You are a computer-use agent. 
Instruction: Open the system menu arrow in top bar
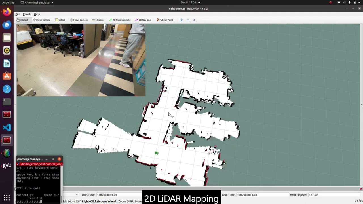pyautogui.click(x=359, y=3)
